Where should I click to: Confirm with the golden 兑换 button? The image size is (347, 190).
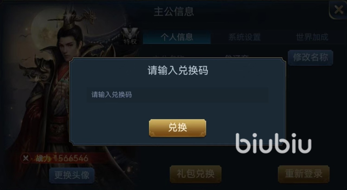click(178, 128)
